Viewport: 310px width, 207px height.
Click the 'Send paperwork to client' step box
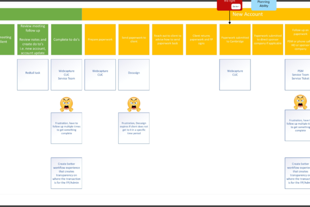(x=134, y=39)
